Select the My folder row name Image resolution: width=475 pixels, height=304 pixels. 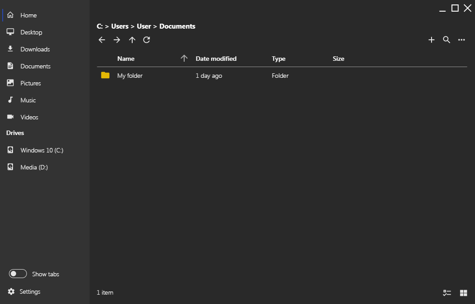pyautogui.click(x=130, y=76)
